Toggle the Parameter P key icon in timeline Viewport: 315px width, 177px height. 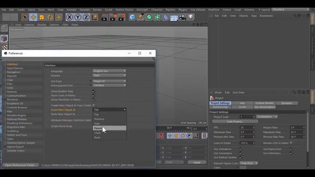coord(189,136)
